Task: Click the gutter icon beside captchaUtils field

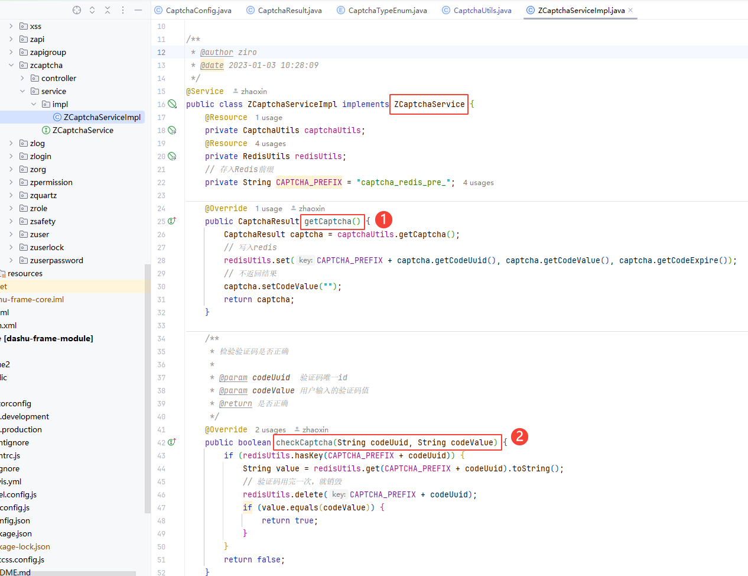Action: pos(172,130)
